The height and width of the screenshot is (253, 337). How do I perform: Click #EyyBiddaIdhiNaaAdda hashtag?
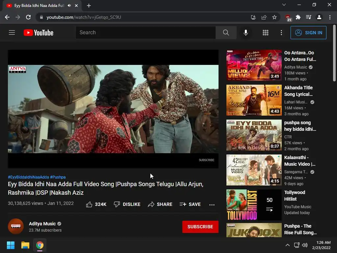[28, 177]
